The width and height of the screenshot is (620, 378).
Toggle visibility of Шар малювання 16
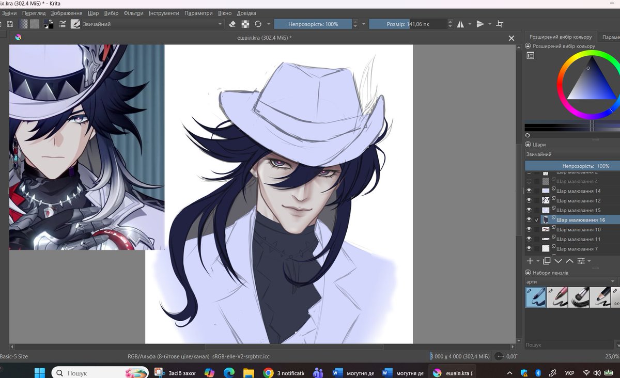(x=529, y=220)
